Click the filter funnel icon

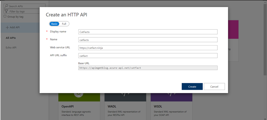point(6,11)
